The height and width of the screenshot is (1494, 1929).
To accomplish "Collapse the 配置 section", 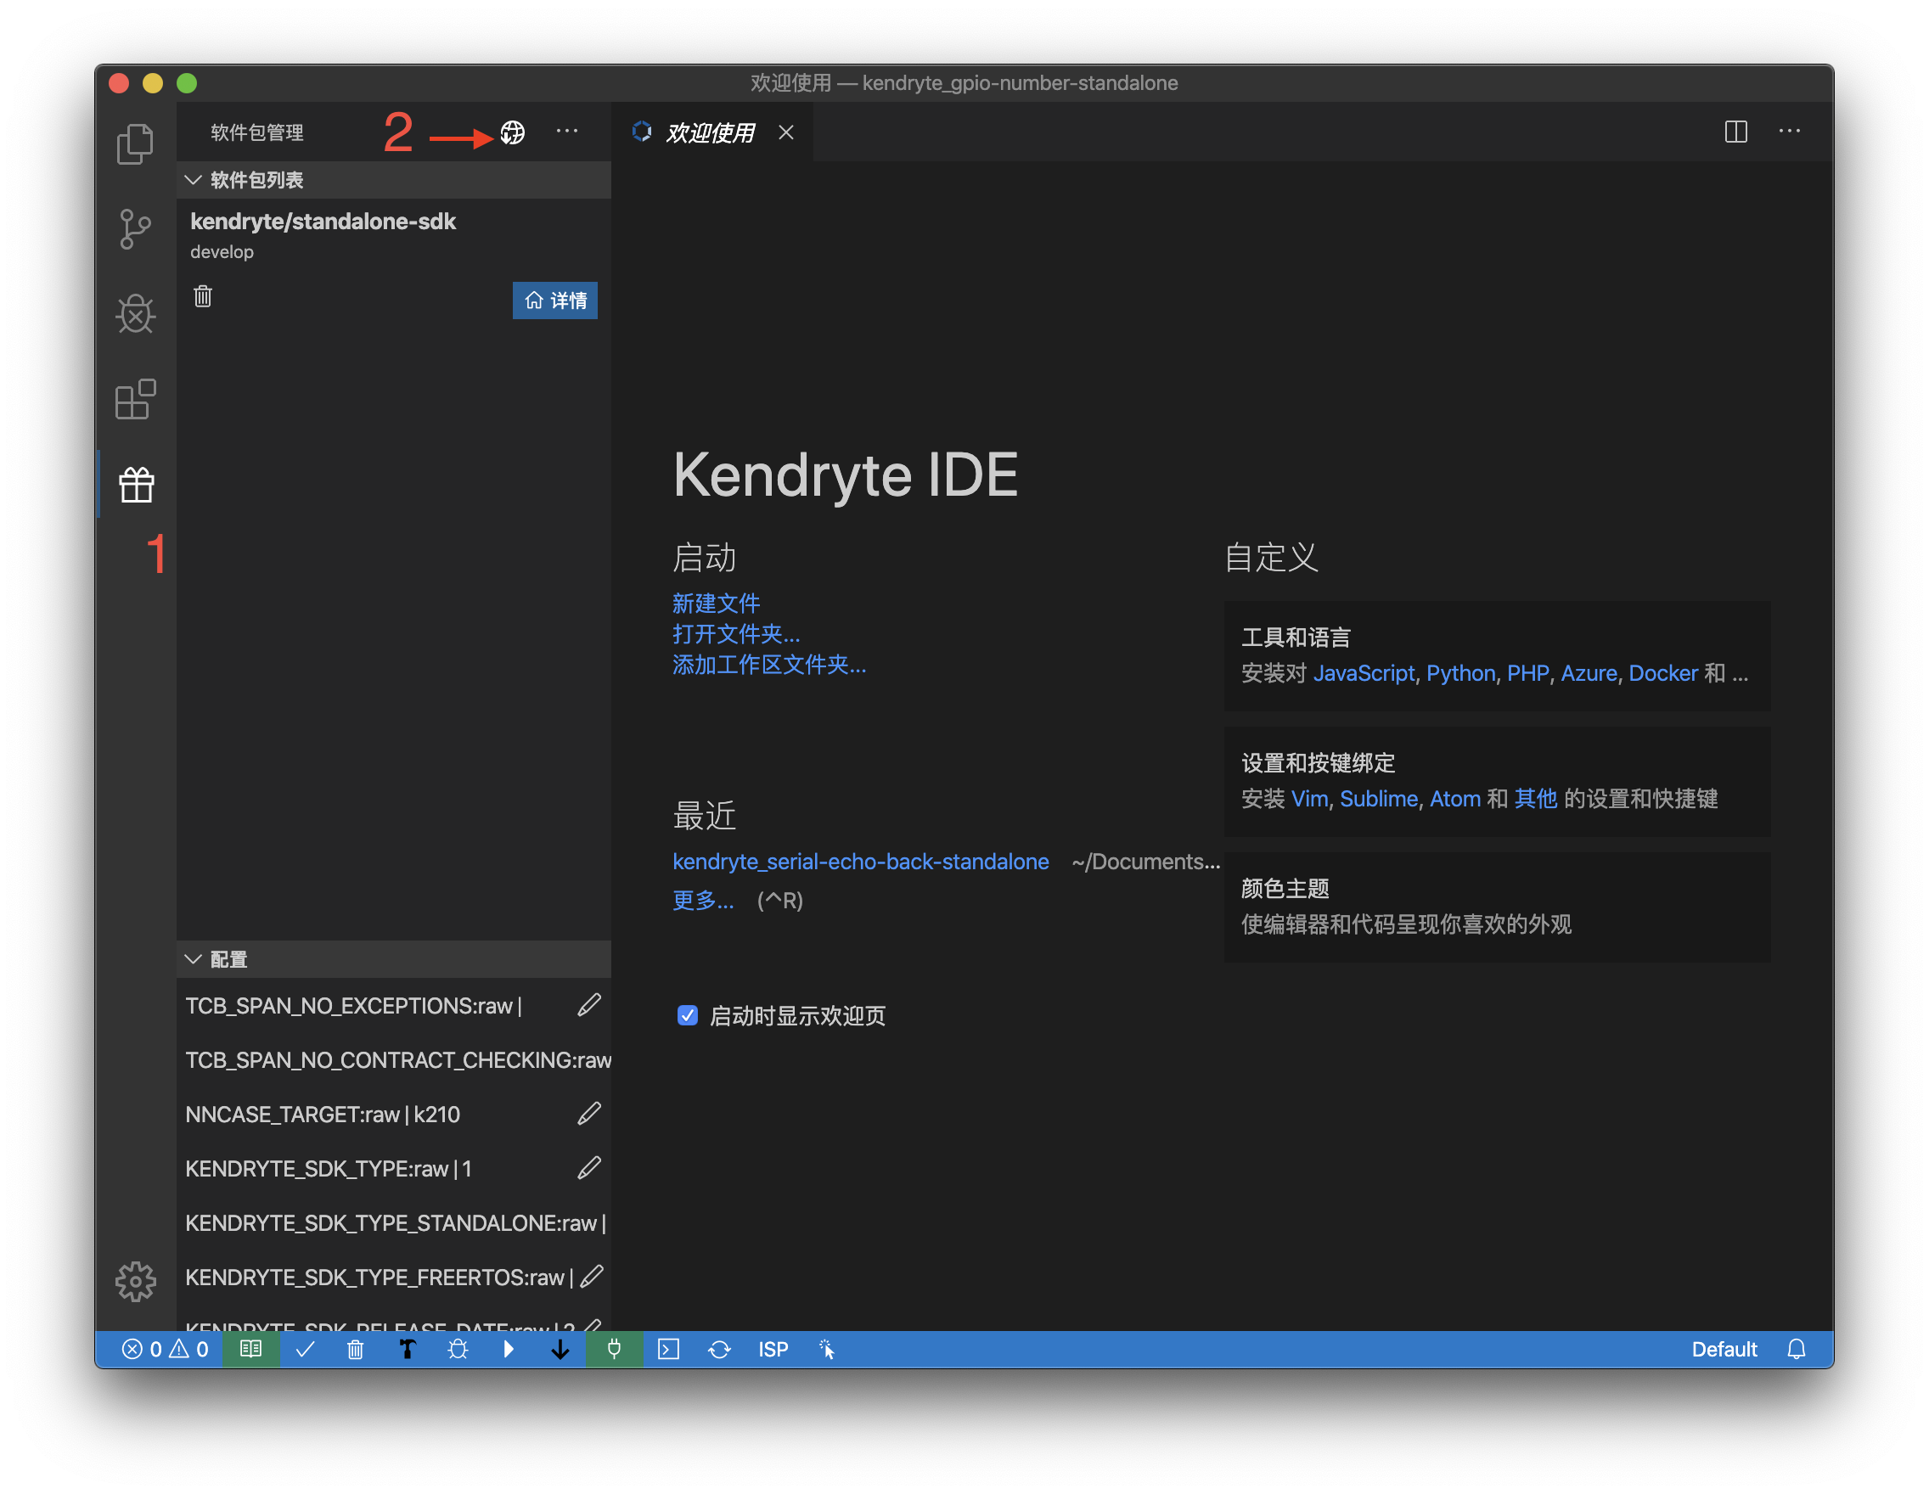I will [x=393, y=959].
